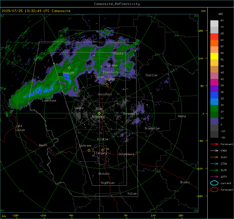The image size is (234, 219).
Task: Click the yellow V marker northwest of RockyMH
Action: 54,64
